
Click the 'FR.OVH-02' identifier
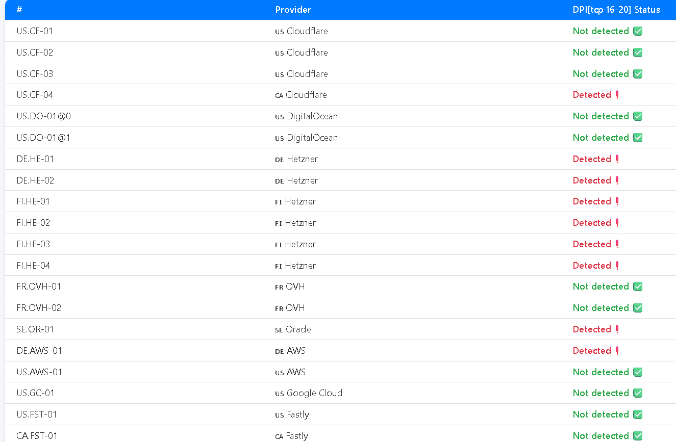tap(39, 308)
